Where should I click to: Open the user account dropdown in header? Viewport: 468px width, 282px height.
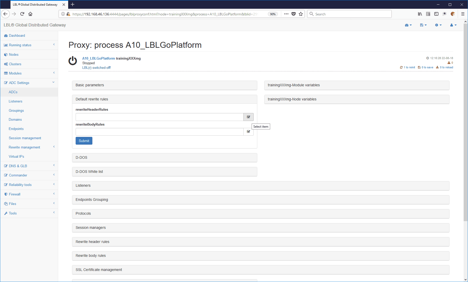point(453,25)
